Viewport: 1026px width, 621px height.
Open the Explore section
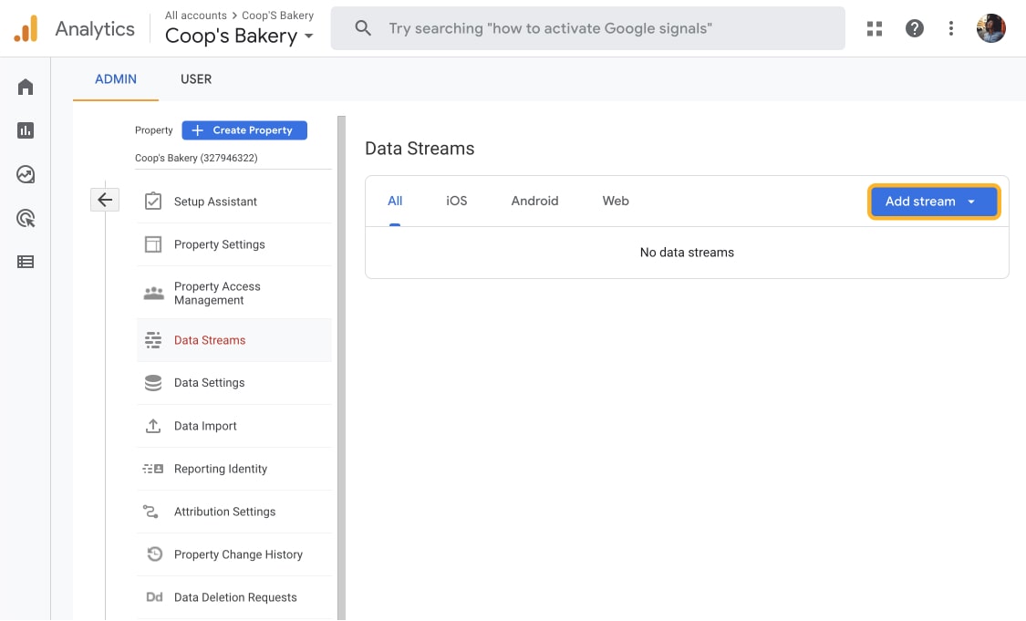pos(25,173)
